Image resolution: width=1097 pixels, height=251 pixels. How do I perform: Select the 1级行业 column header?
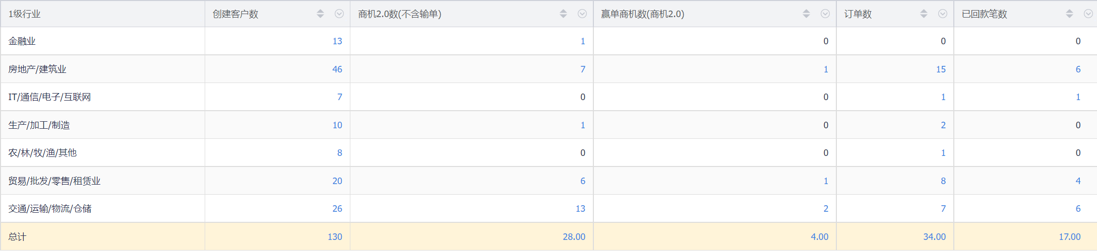[24, 14]
